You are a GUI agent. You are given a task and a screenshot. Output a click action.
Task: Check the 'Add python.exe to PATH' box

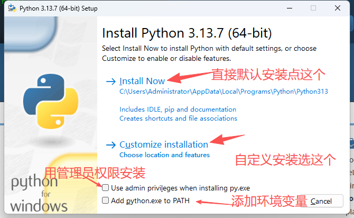tap(106, 201)
